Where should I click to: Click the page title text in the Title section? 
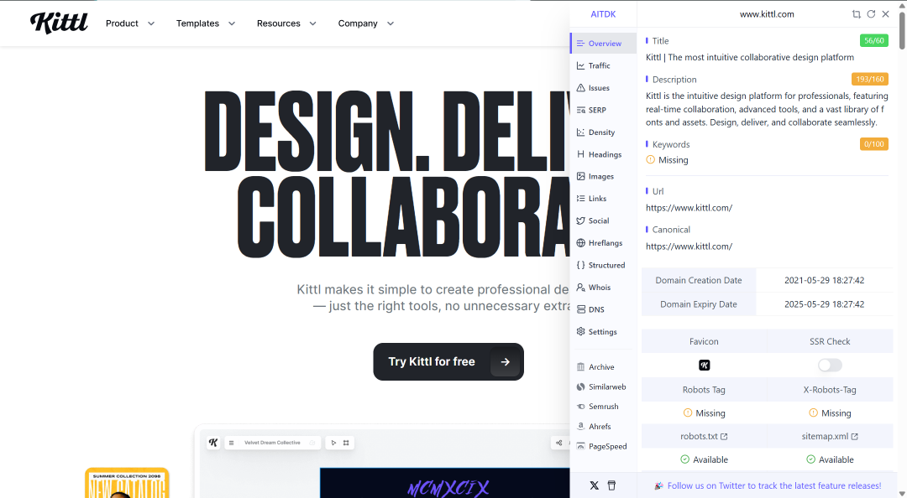750,57
